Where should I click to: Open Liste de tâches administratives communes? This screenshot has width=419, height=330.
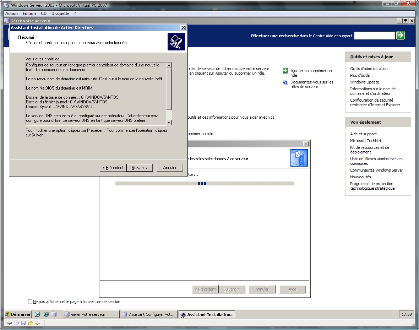[x=376, y=161]
